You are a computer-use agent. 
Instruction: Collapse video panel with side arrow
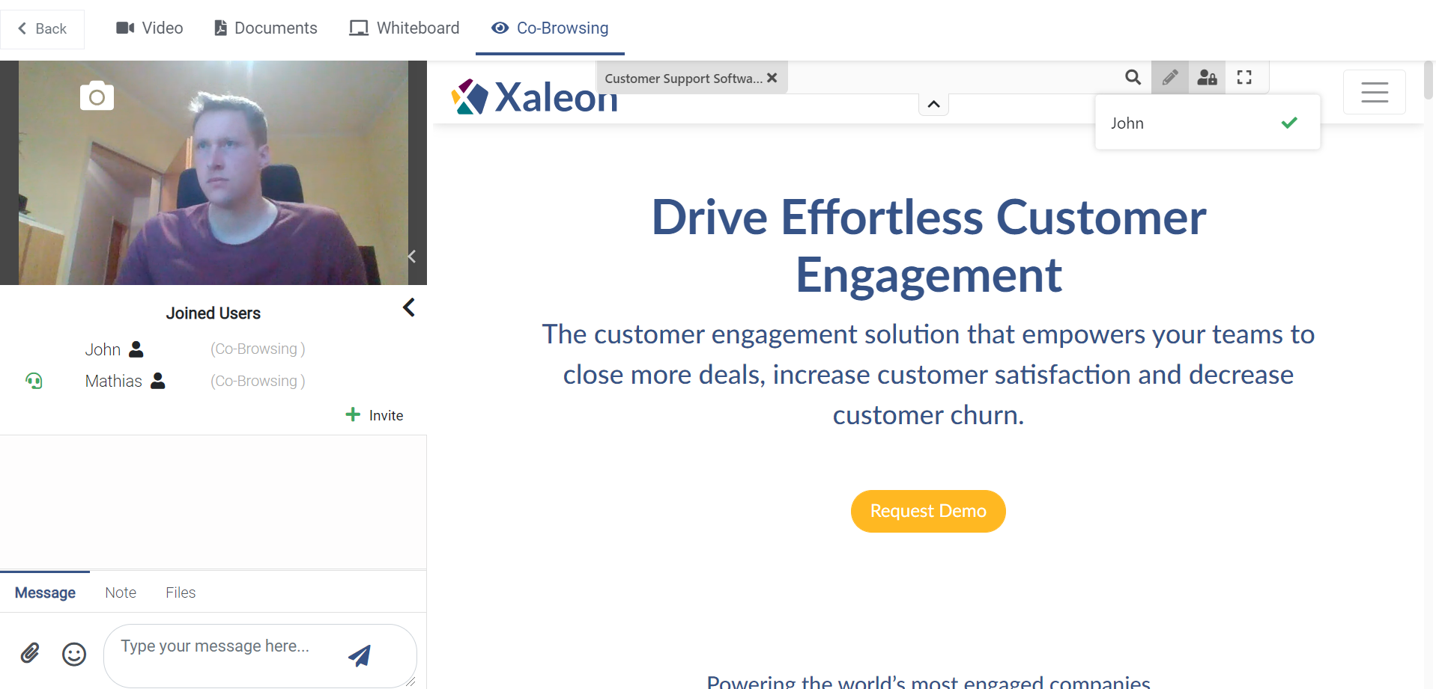click(411, 257)
